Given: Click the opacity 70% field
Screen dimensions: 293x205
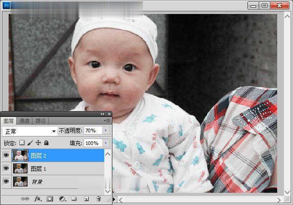Looking at the screenshot, I should pos(93,130).
